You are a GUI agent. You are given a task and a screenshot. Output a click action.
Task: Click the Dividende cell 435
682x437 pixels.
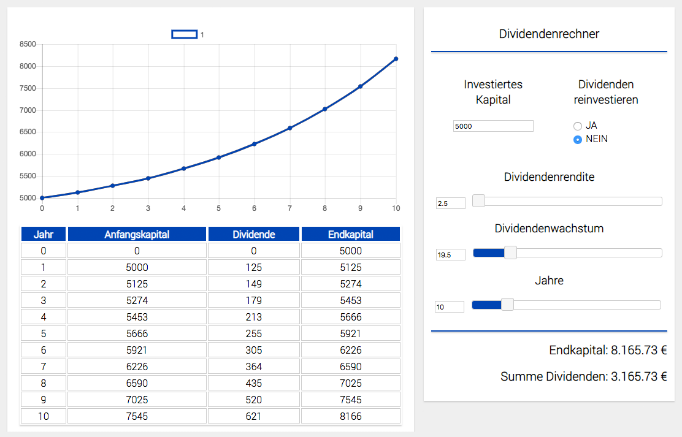click(x=253, y=383)
